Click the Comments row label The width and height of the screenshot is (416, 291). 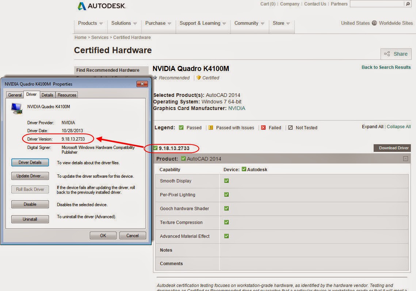pos(171,263)
